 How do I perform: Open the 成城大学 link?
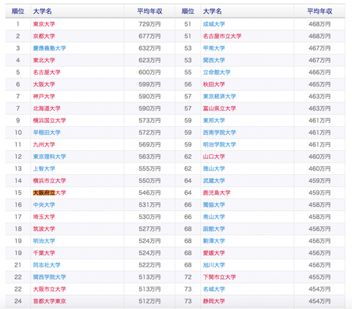[x=214, y=24]
